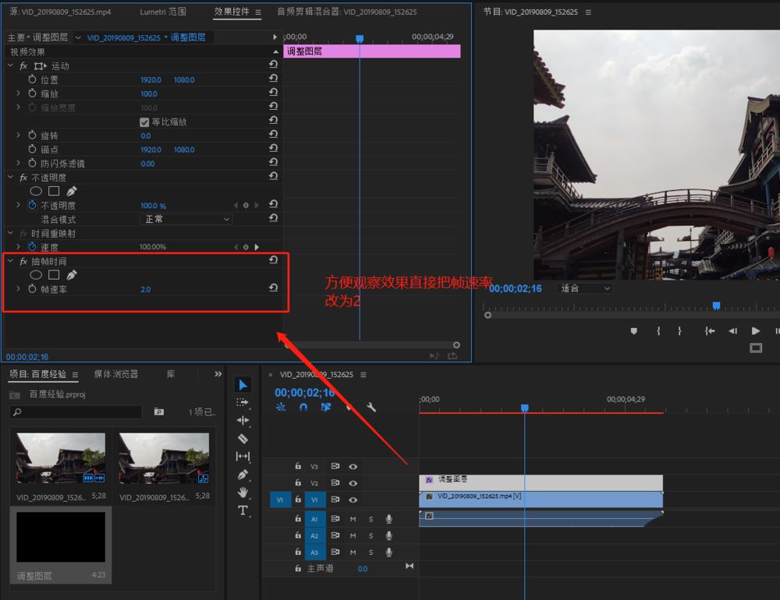Select the 调整图层 thumbnail in project panel
The image size is (780, 600).
point(60,537)
